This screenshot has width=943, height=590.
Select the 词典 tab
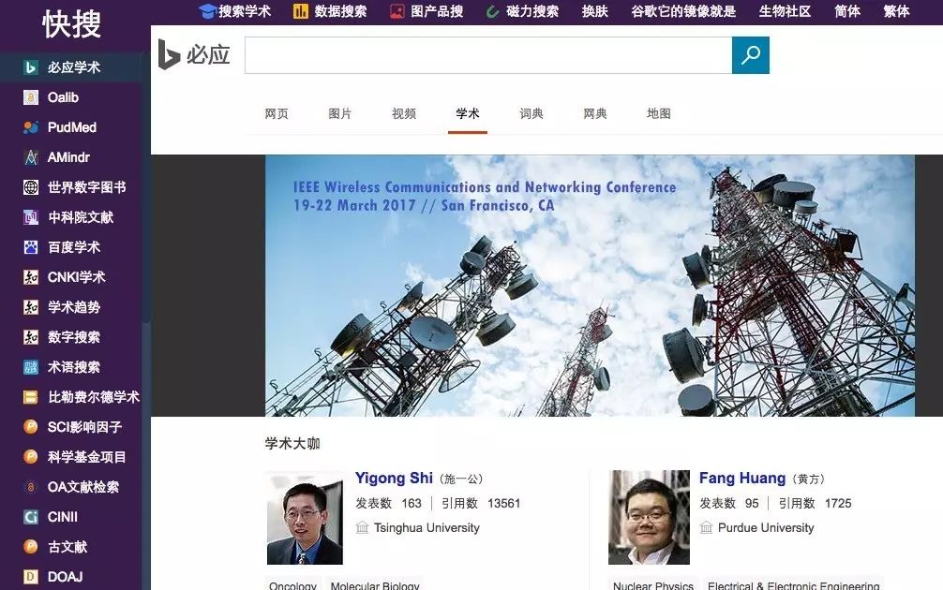click(531, 112)
